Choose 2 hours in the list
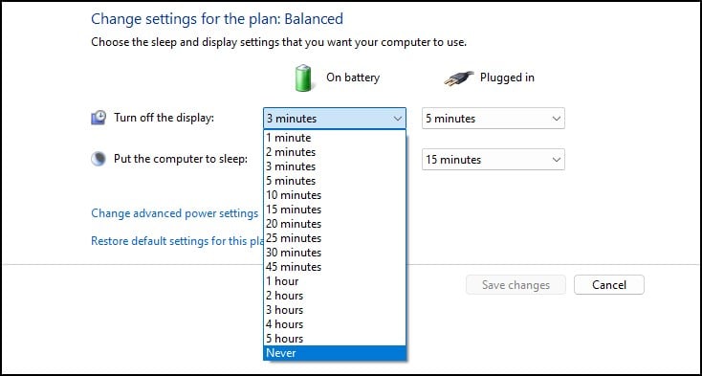 (335, 296)
